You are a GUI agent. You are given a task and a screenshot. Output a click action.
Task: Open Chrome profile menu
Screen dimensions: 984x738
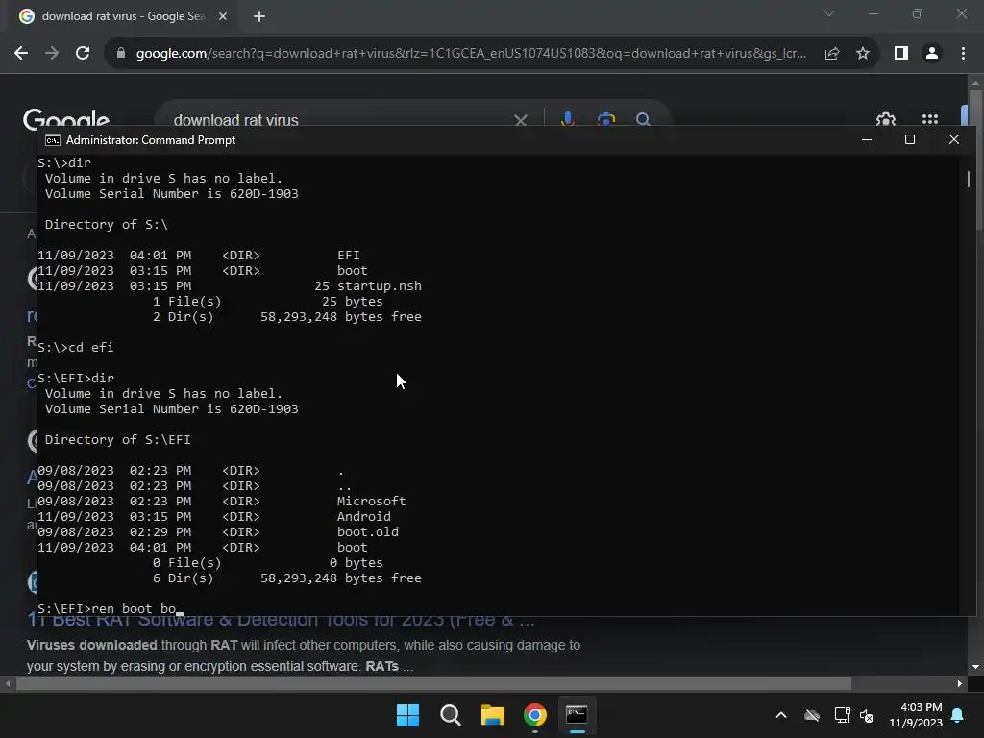coord(932,54)
